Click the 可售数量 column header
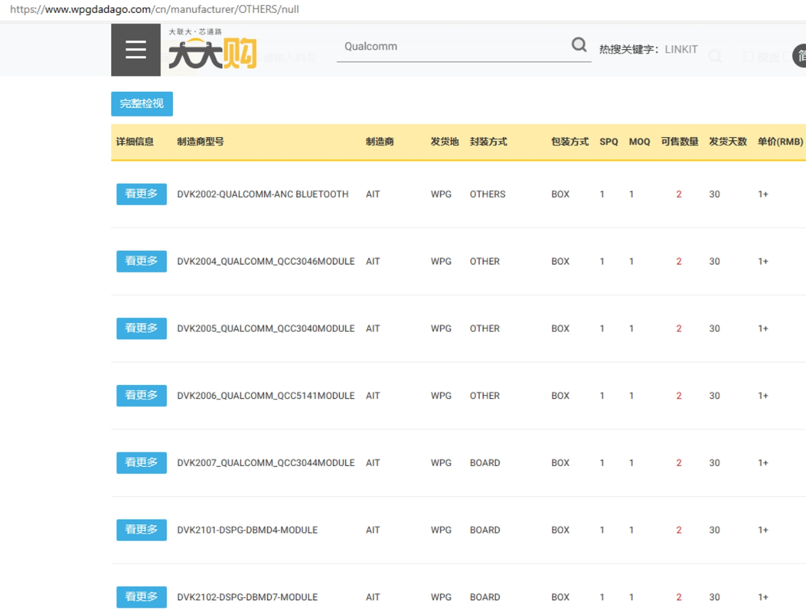 coord(680,142)
